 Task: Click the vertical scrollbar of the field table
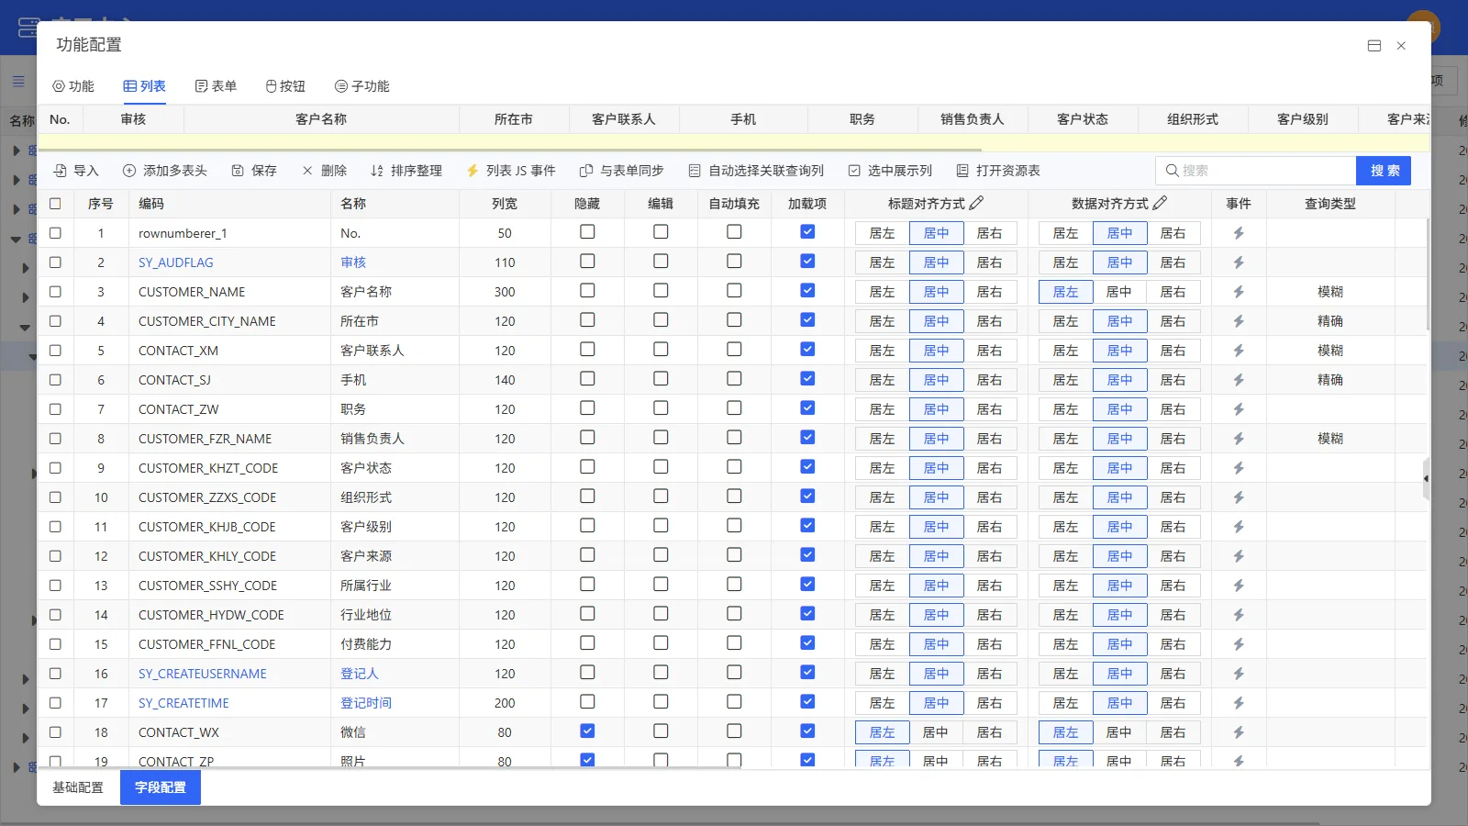coord(1428,275)
